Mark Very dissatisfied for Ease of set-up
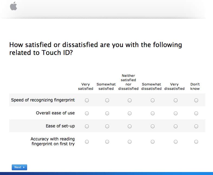The image size is (213, 175). coord(176,126)
